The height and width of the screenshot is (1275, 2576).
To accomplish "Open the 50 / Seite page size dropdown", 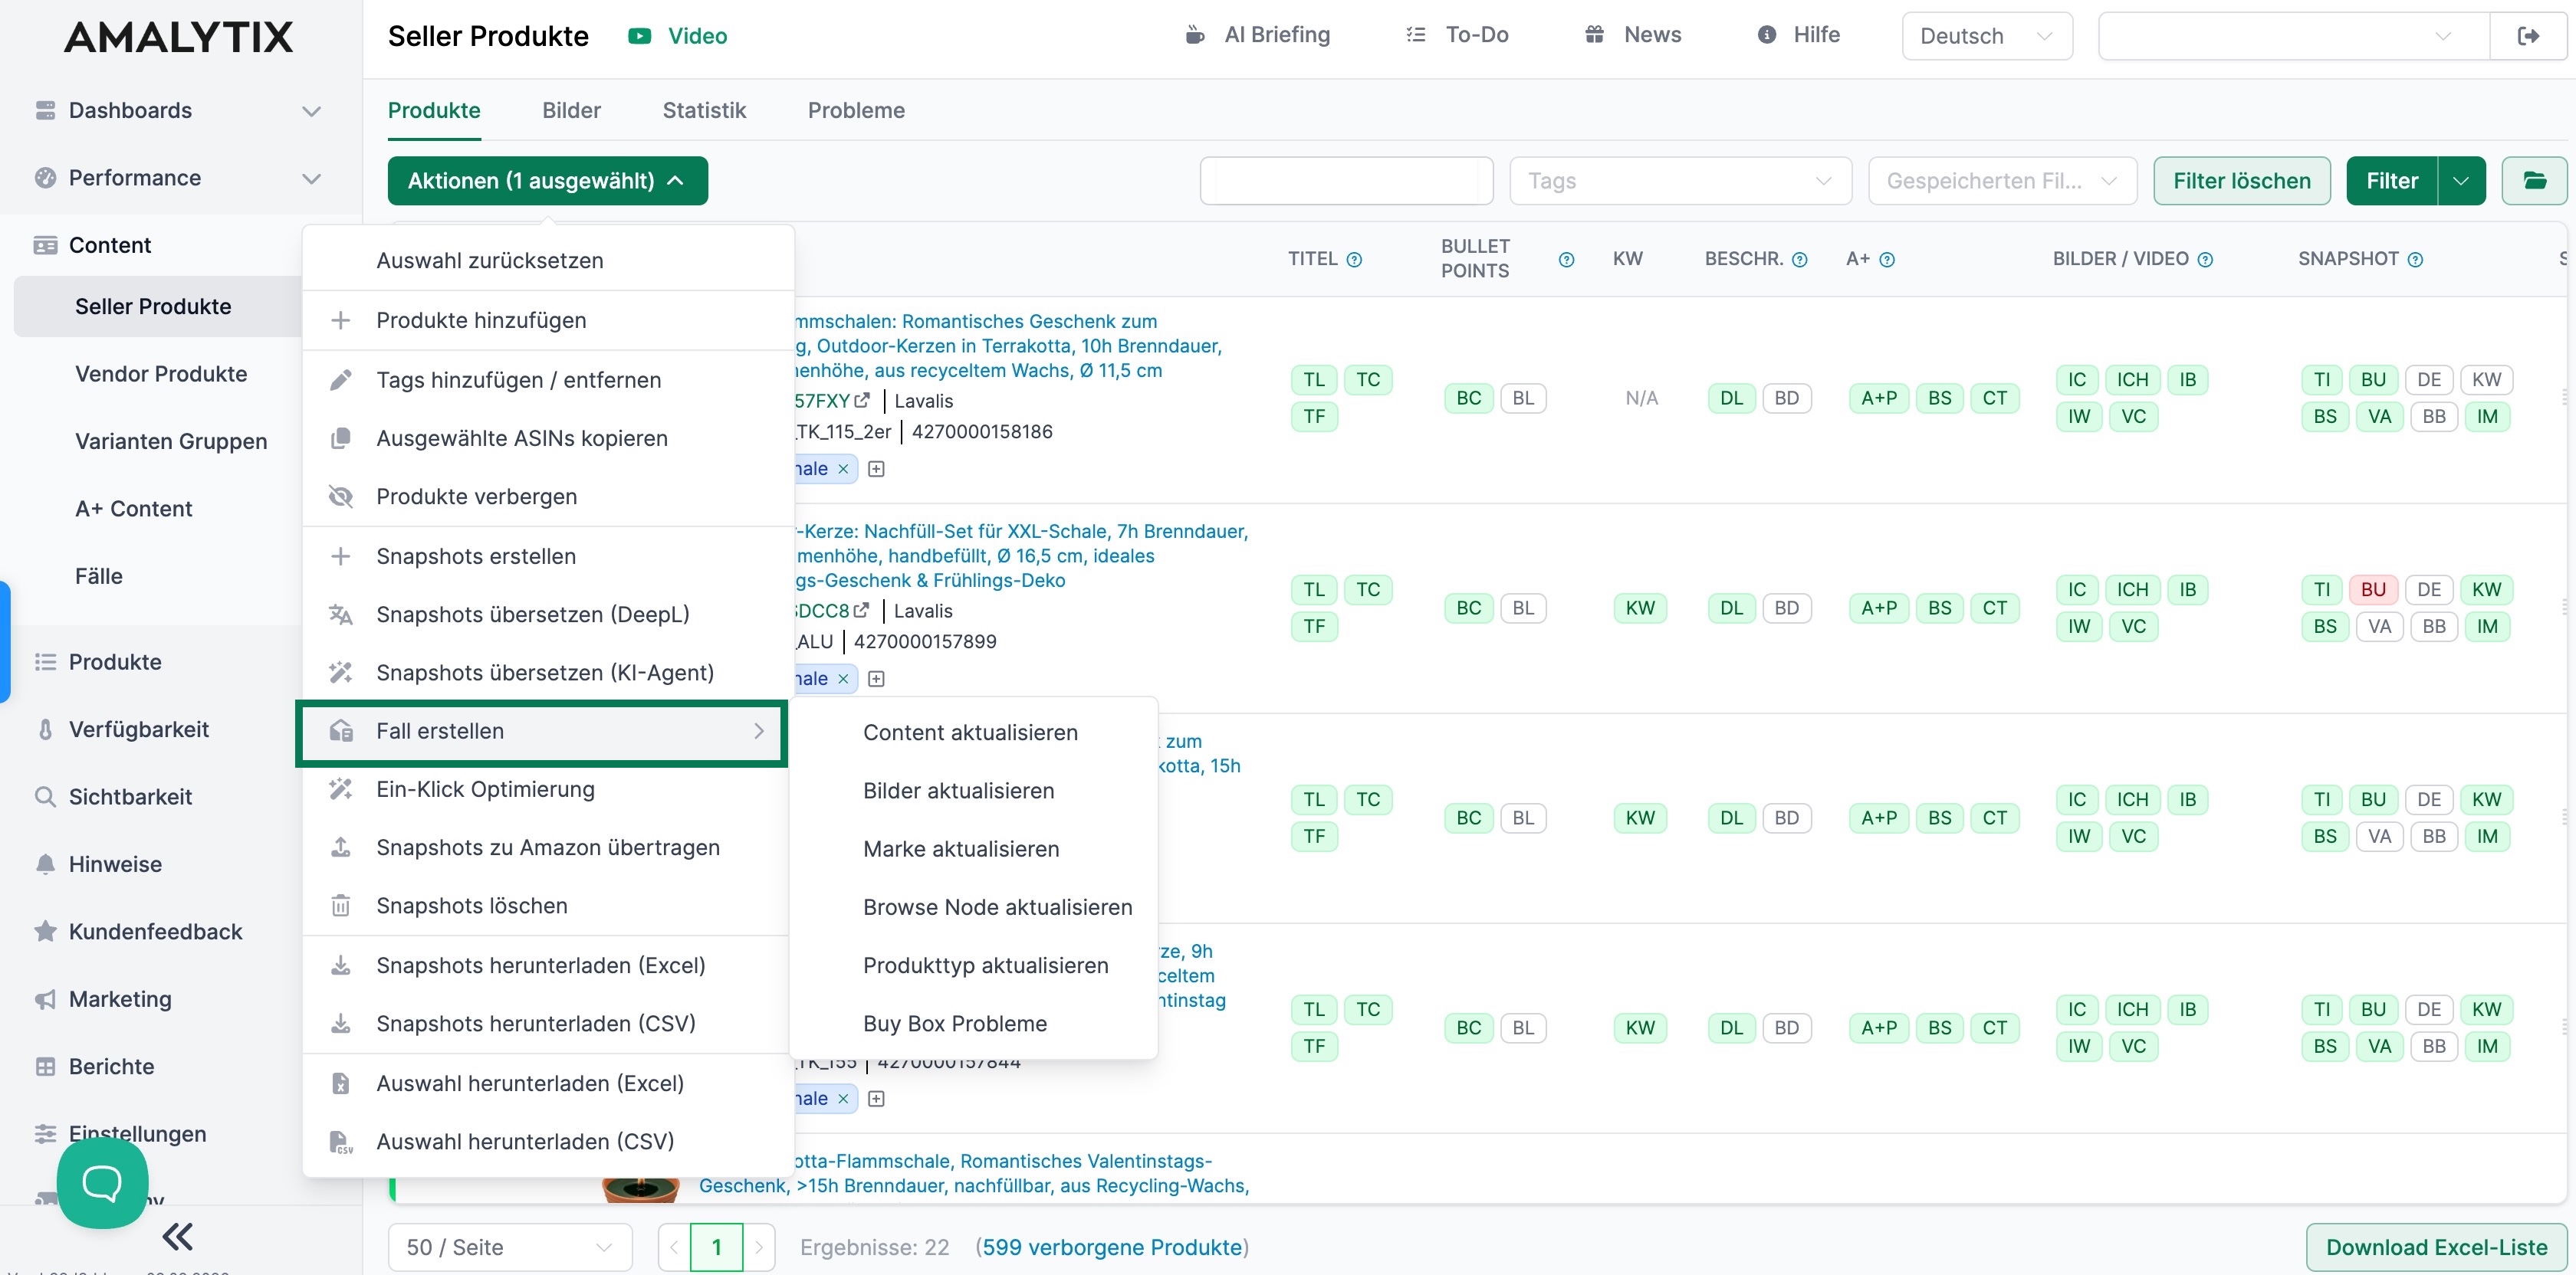I will click(509, 1246).
